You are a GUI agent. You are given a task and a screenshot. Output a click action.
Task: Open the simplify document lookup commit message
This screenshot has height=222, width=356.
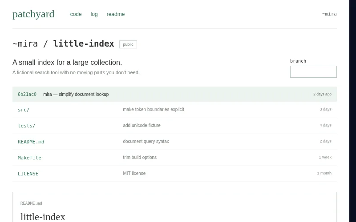pyautogui.click(x=84, y=94)
